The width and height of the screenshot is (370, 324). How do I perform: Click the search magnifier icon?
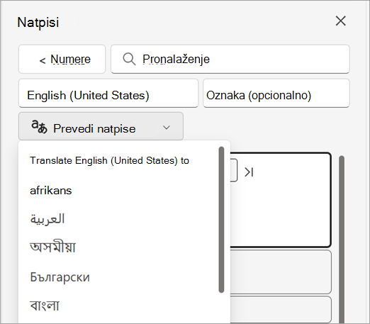pos(129,59)
